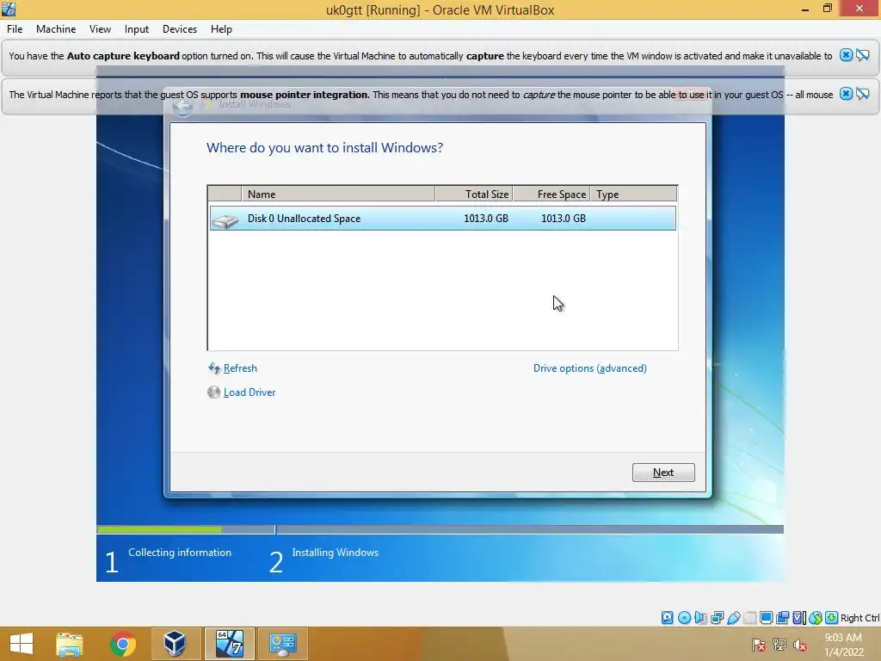Click the recording status icon

pos(782,618)
